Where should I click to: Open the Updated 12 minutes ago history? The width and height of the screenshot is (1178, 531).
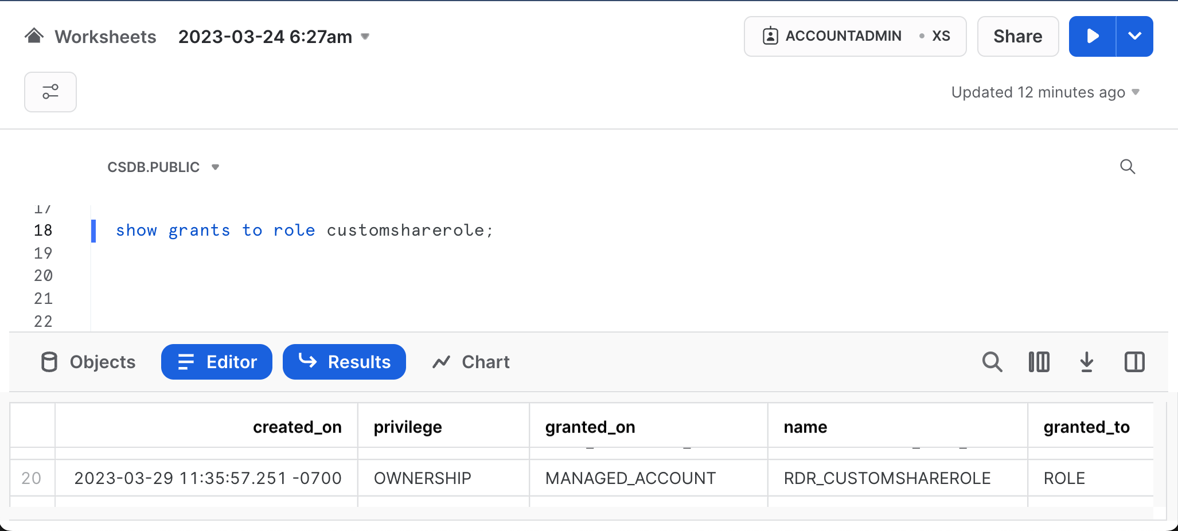point(1044,92)
